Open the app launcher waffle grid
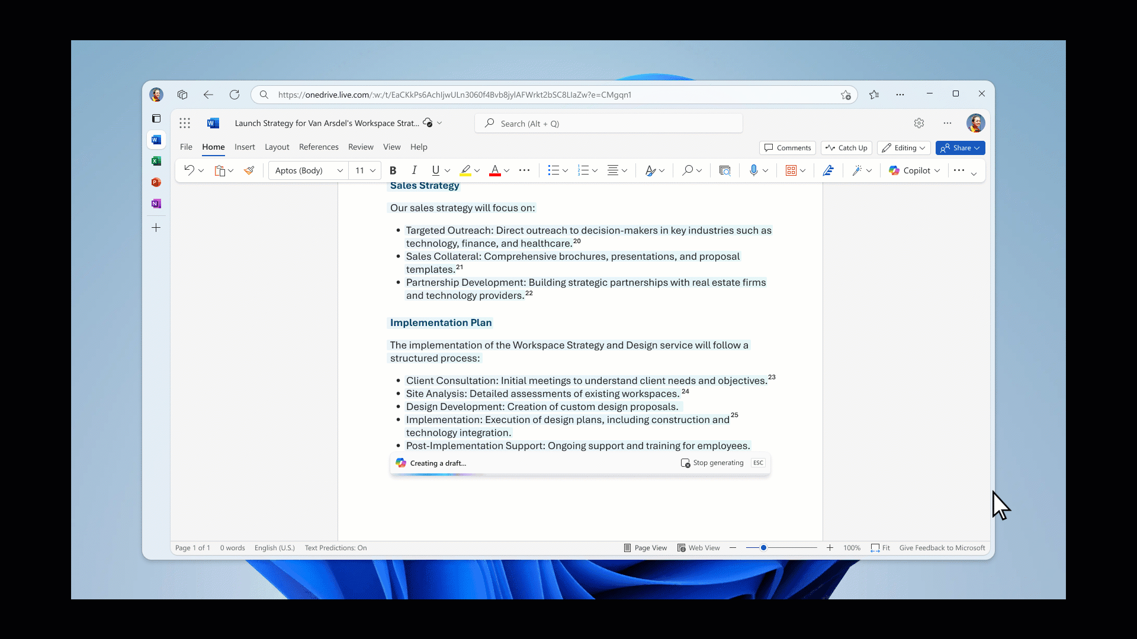This screenshot has width=1137, height=639. pyautogui.click(x=185, y=123)
